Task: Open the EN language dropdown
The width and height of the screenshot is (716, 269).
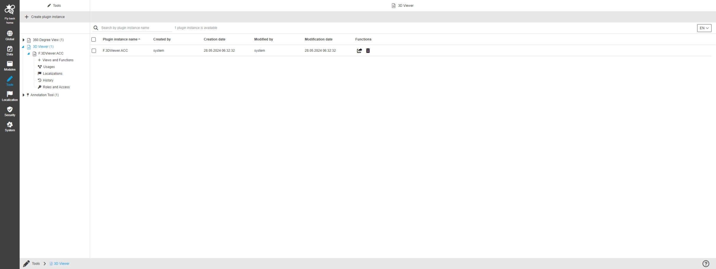Action: 704,28
